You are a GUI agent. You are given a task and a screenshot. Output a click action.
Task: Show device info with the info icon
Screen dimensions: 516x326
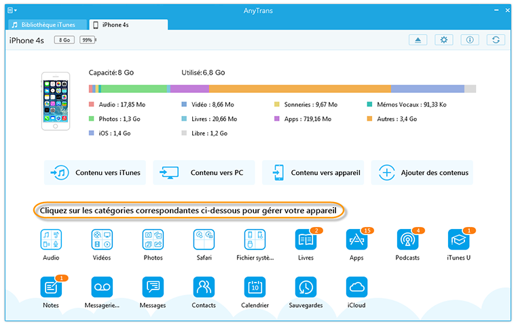470,40
